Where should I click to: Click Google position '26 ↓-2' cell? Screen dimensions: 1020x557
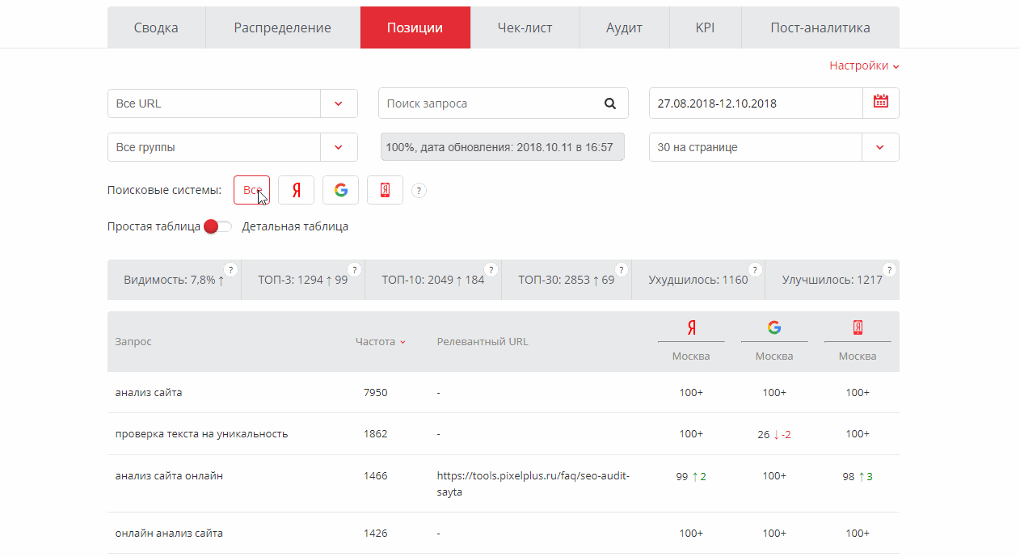774,434
